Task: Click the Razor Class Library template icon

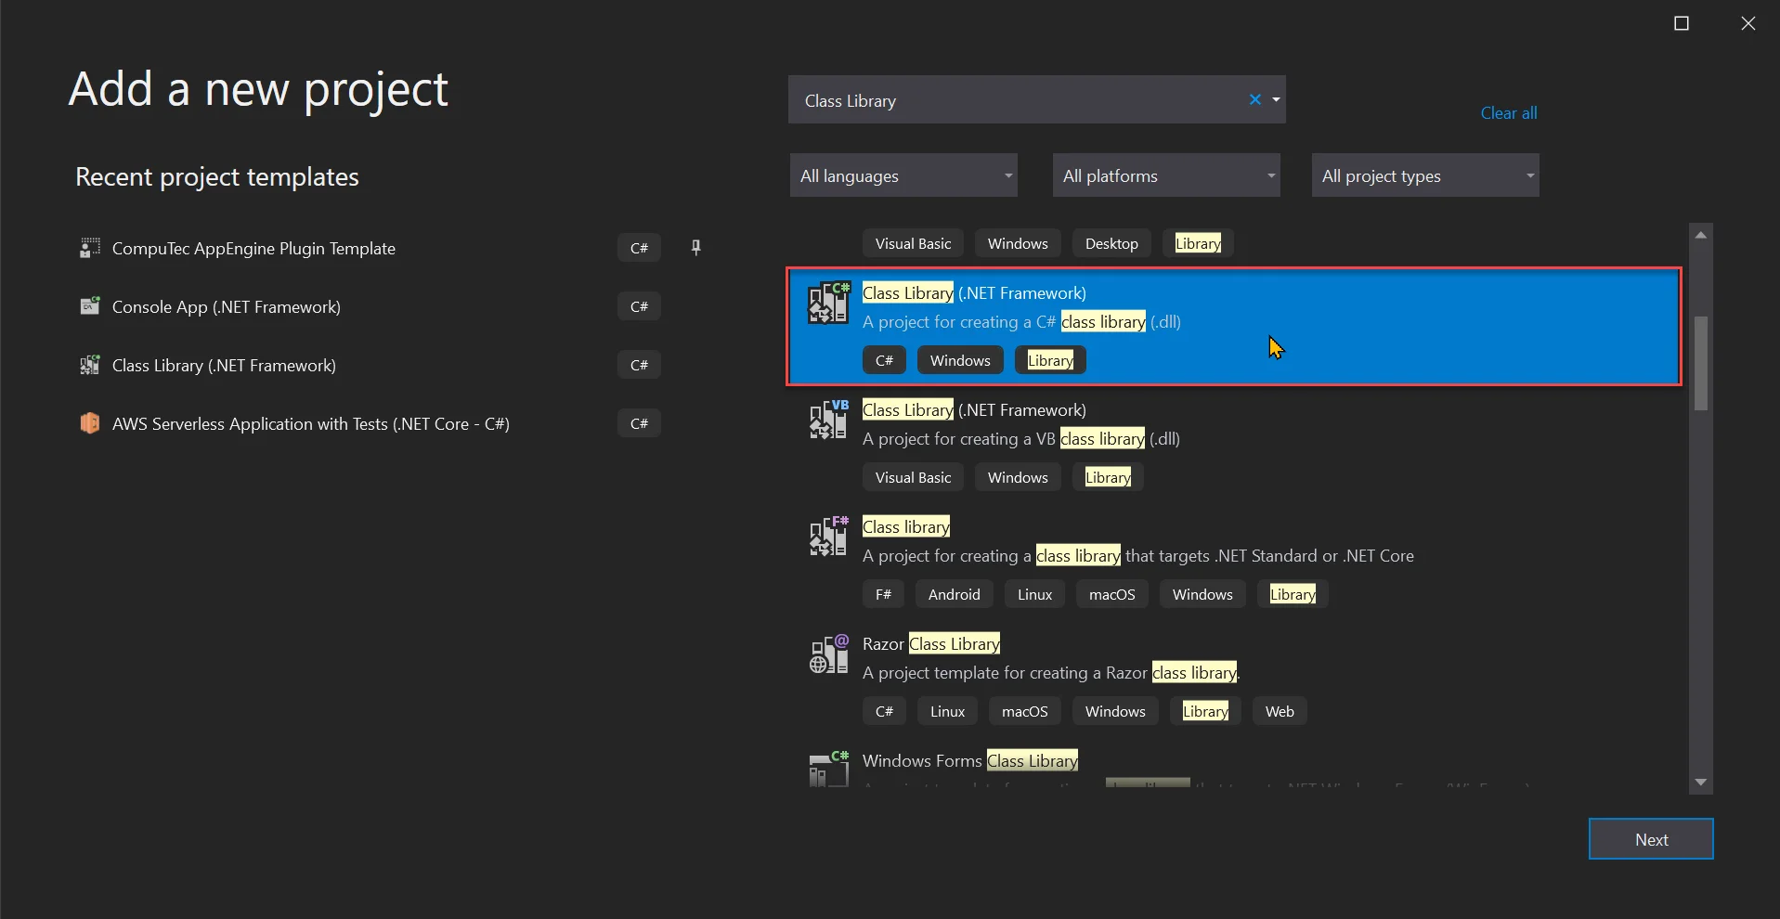Action: (x=827, y=654)
